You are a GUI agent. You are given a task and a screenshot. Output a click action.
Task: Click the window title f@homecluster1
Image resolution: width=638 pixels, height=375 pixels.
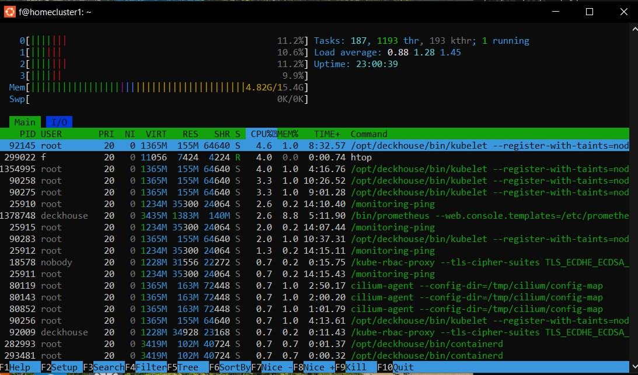tap(55, 12)
